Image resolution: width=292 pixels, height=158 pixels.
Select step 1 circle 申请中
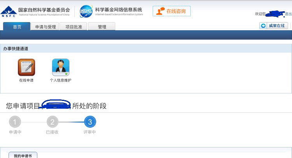[15, 122]
